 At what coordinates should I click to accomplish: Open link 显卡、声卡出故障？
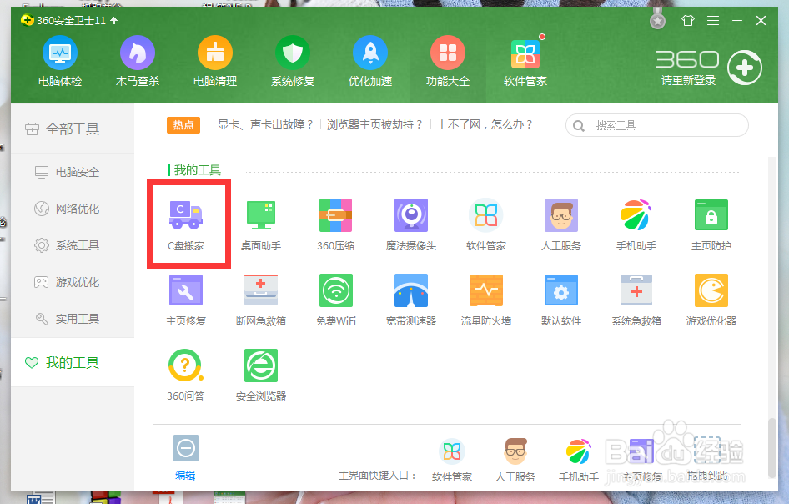266,125
